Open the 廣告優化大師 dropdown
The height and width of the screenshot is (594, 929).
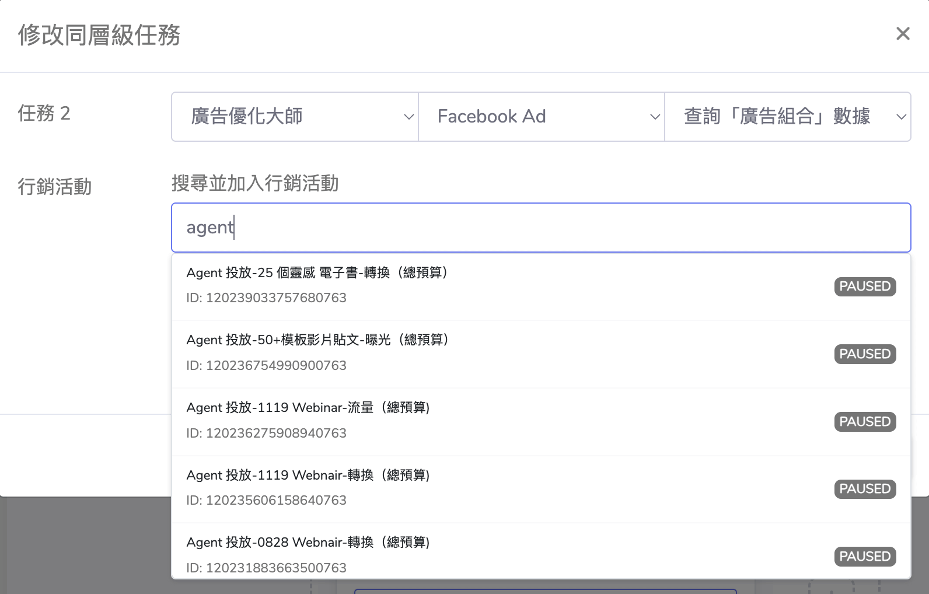294,117
